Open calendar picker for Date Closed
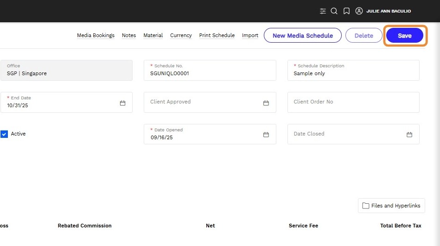Viewport: 440px width, 246px height. 409,135
